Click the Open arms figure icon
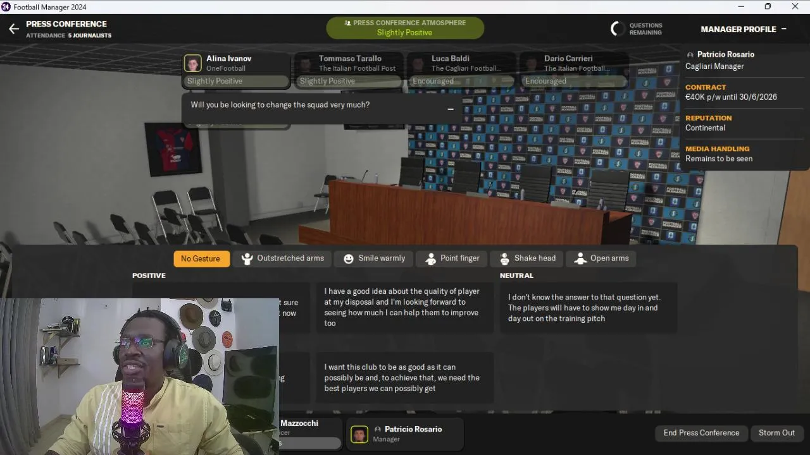The image size is (810, 455). click(580, 258)
